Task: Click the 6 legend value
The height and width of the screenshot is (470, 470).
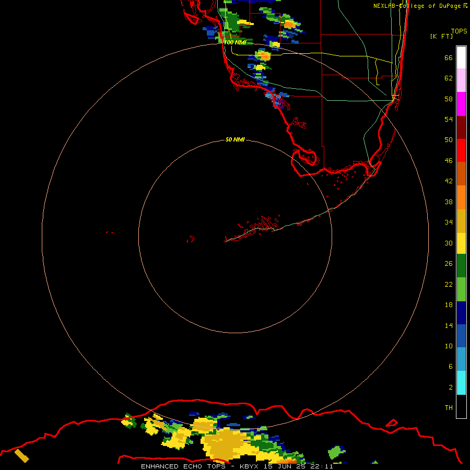Action: point(451,367)
